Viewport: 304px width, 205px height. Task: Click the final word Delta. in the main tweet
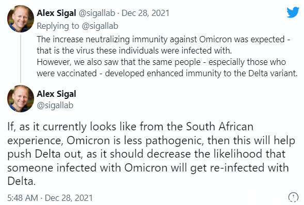(x=22, y=181)
